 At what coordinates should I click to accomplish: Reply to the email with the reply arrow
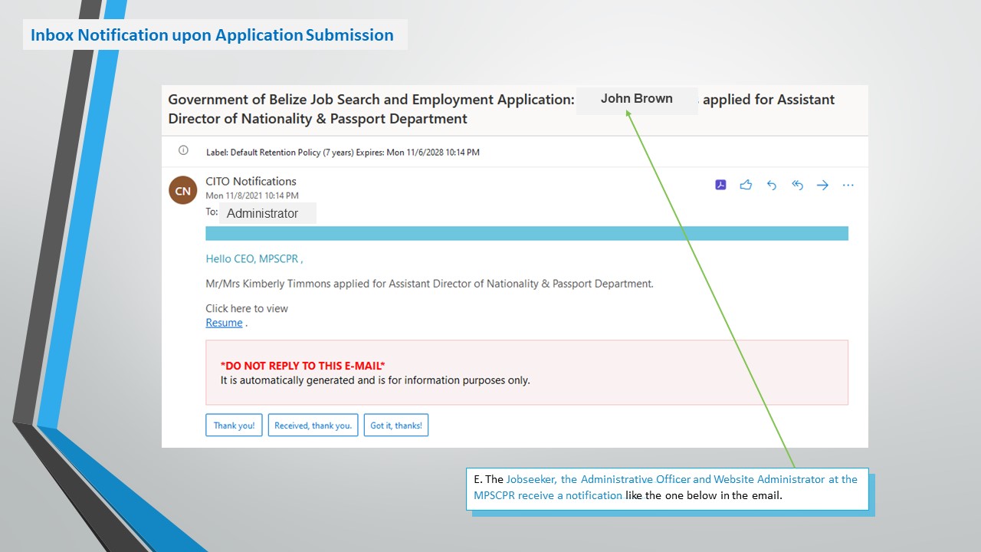point(772,185)
